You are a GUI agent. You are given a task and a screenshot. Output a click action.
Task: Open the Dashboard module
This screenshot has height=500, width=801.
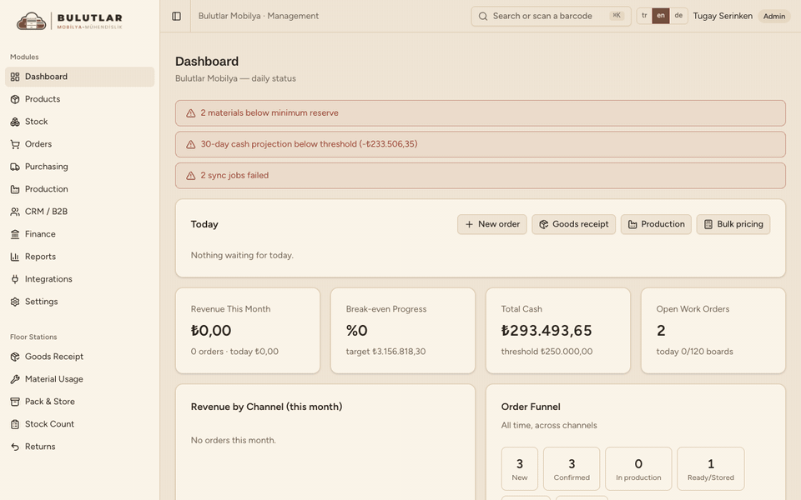tap(80, 77)
